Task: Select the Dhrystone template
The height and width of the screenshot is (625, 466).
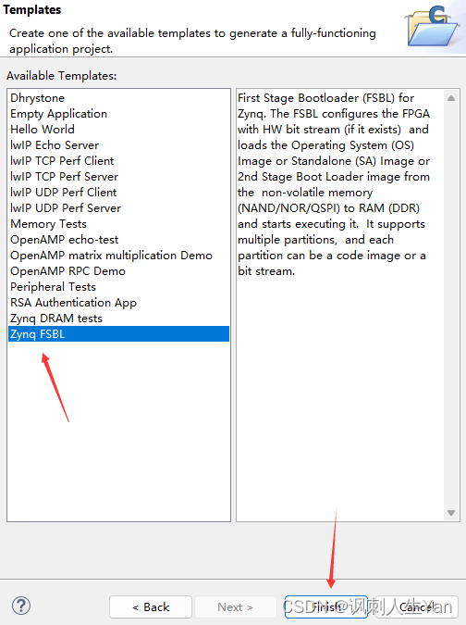Action: click(118, 98)
